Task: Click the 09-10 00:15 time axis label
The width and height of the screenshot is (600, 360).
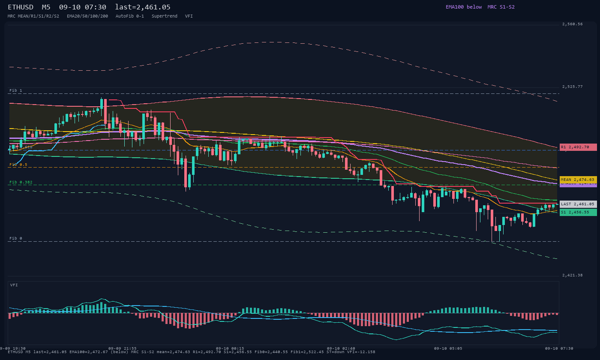Action: pos(230,348)
